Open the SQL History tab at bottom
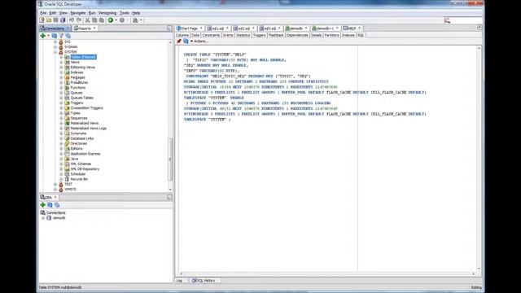The height and width of the screenshot is (293, 521). click(x=204, y=281)
